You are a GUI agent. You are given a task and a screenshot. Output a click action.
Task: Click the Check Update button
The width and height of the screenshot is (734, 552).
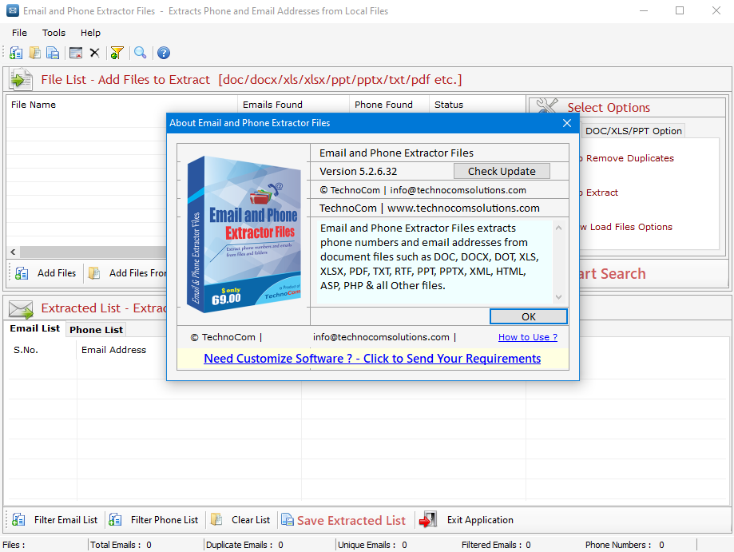pos(502,172)
